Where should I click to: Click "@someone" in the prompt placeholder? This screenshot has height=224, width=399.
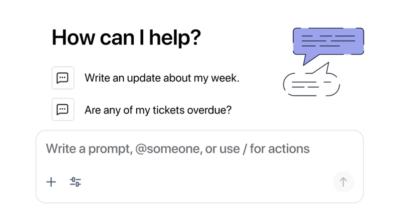click(168, 149)
